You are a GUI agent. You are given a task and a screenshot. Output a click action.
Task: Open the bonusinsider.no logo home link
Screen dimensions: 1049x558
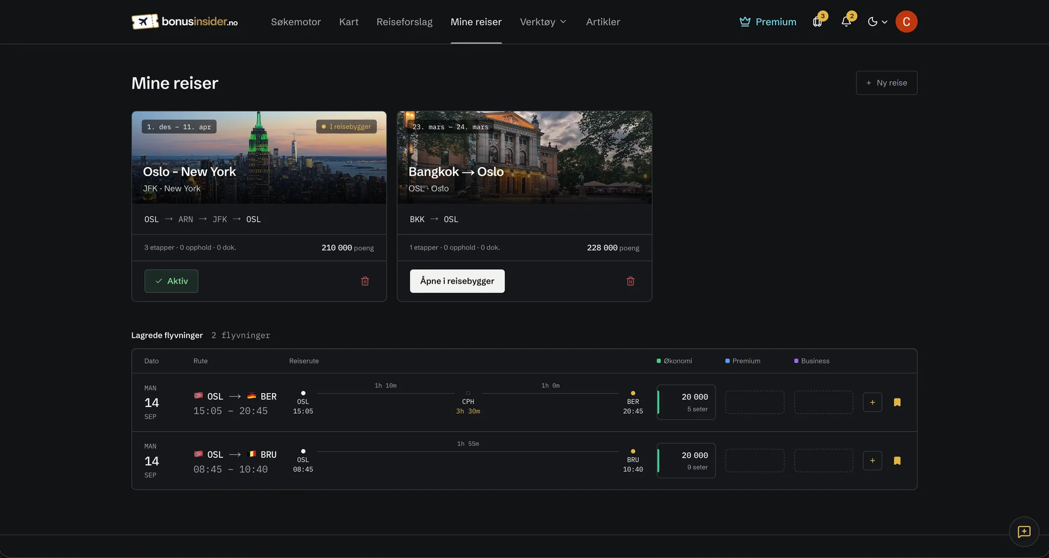(x=185, y=22)
